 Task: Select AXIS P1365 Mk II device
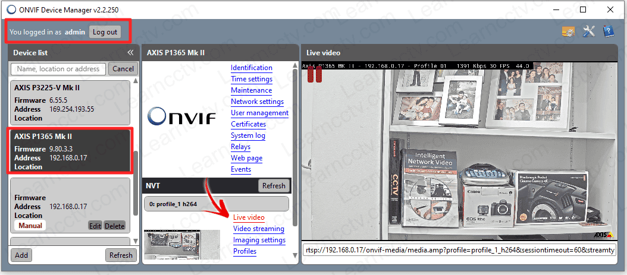point(70,151)
